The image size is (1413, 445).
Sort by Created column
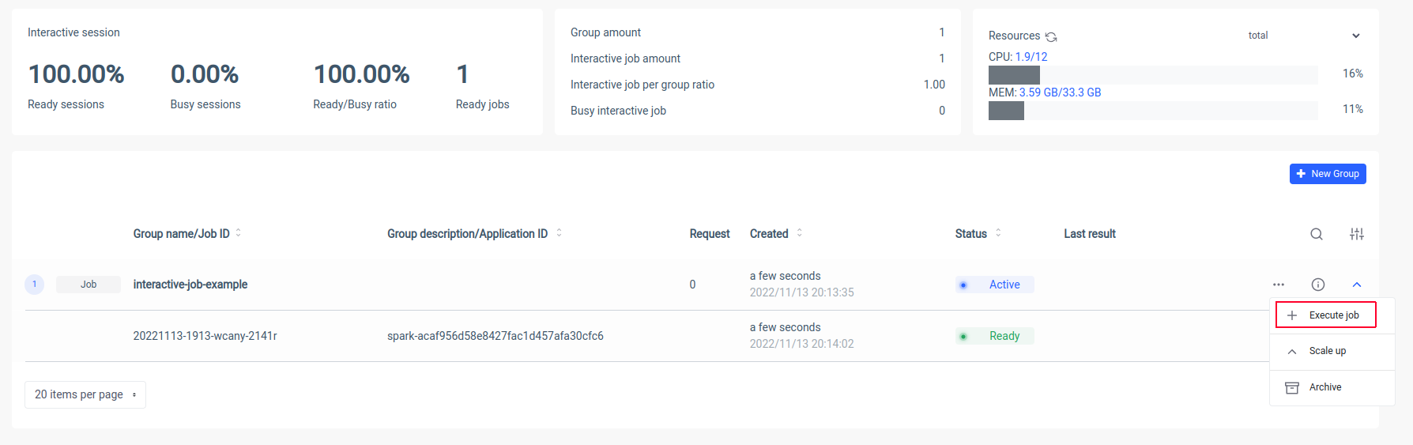[x=800, y=233]
